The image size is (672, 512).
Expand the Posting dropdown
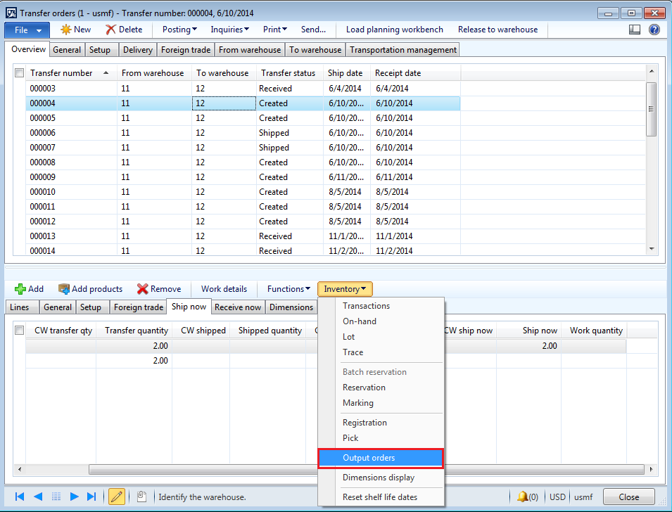tap(178, 30)
